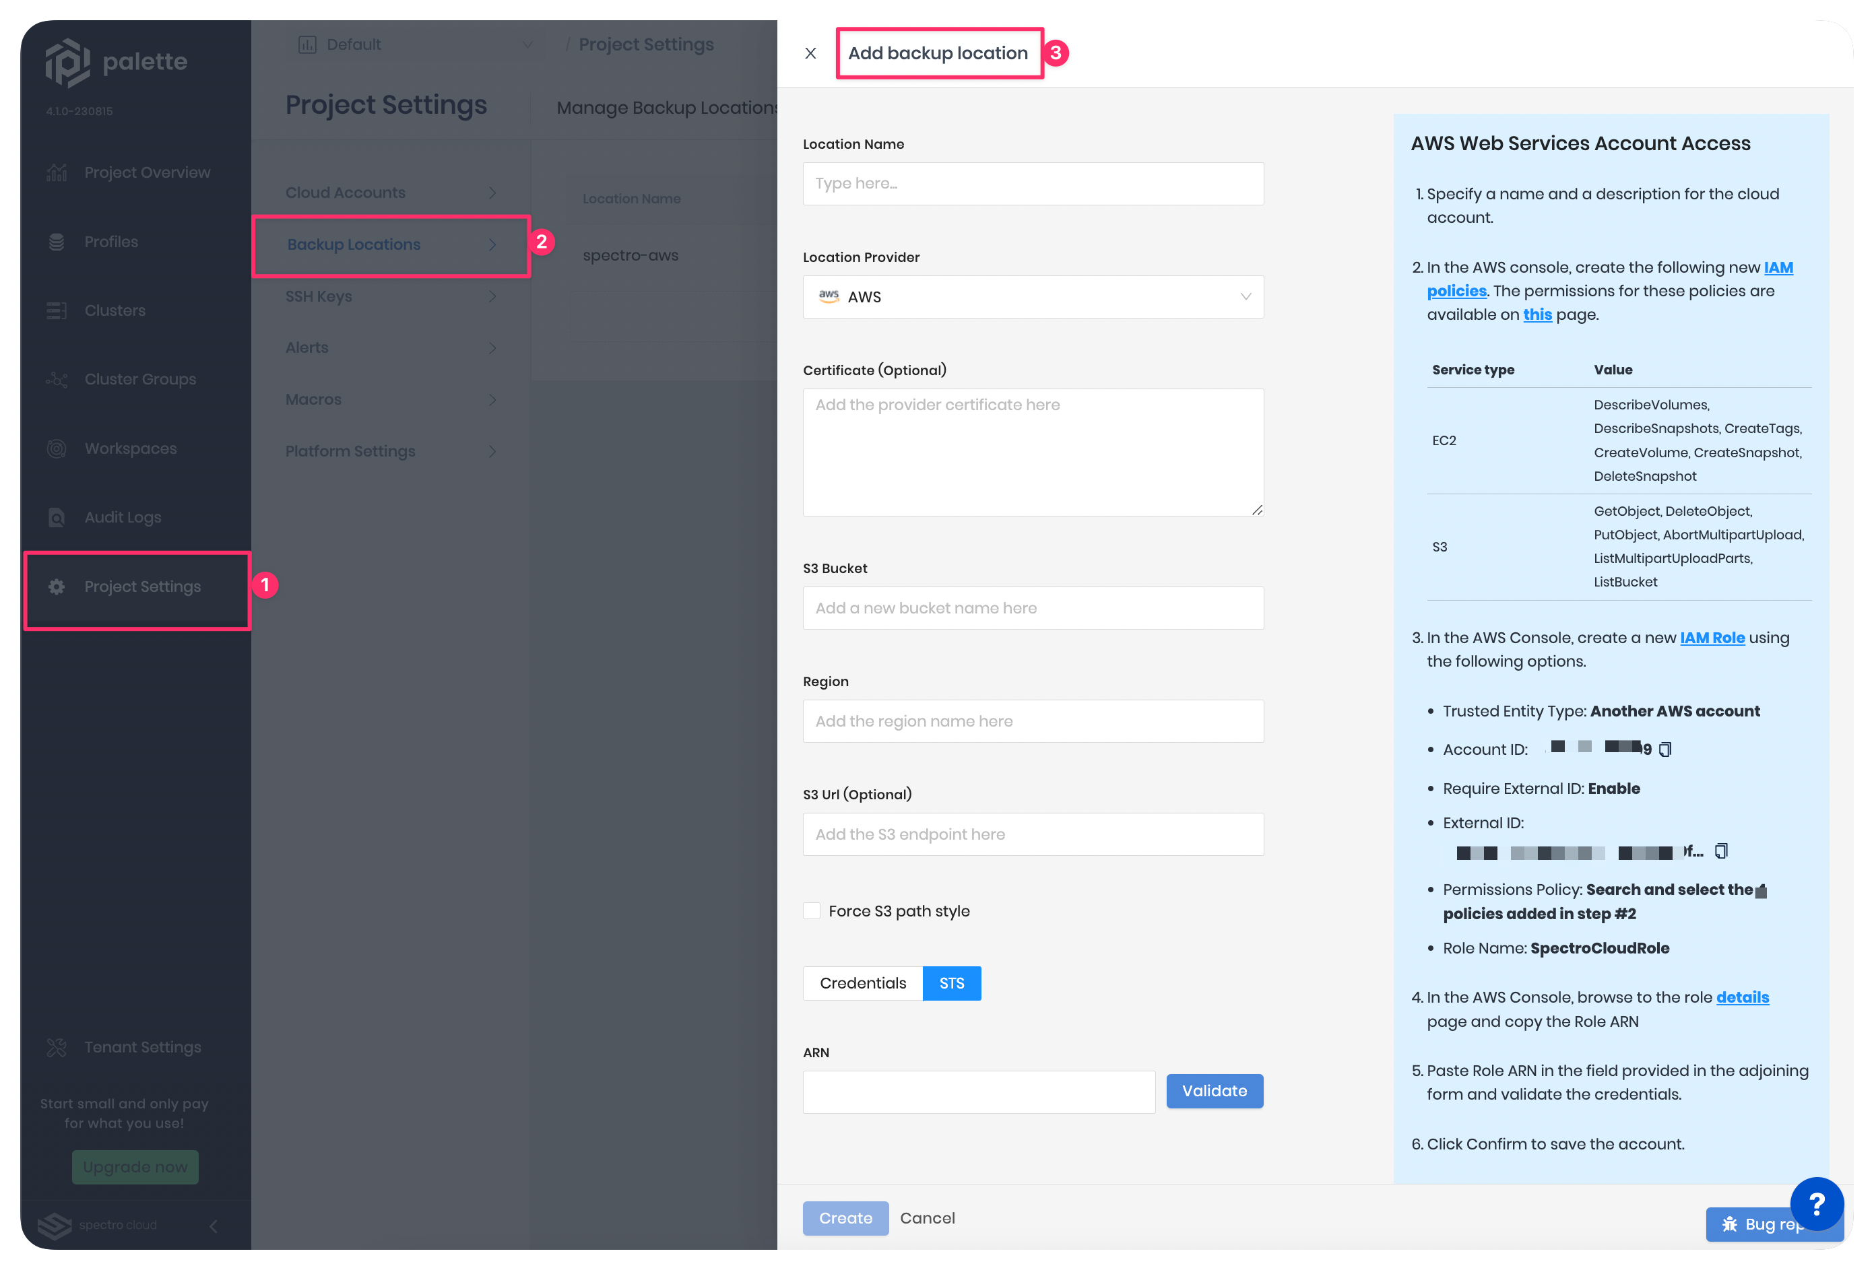The width and height of the screenshot is (1874, 1270).
Task: Select Credentials tab option
Action: pos(862,982)
